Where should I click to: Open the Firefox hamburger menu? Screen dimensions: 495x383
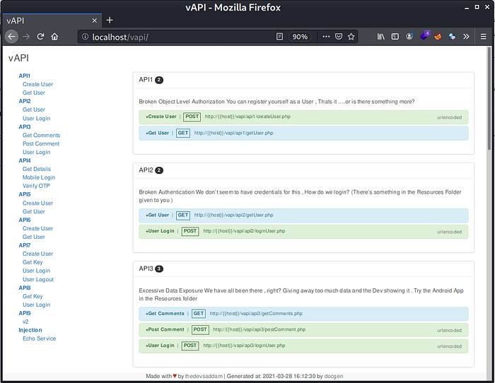pyautogui.click(x=483, y=37)
